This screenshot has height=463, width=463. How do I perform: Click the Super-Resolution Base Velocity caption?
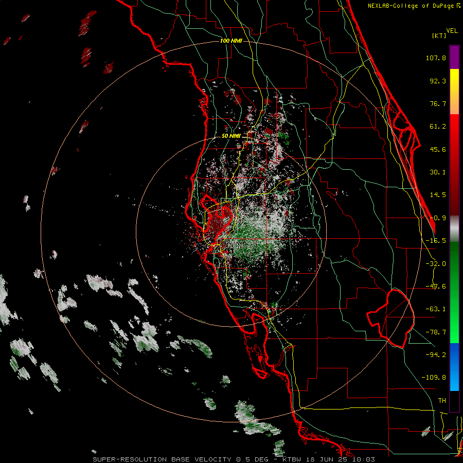234,459
